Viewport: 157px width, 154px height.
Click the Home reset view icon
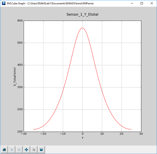(x=4, y=149)
